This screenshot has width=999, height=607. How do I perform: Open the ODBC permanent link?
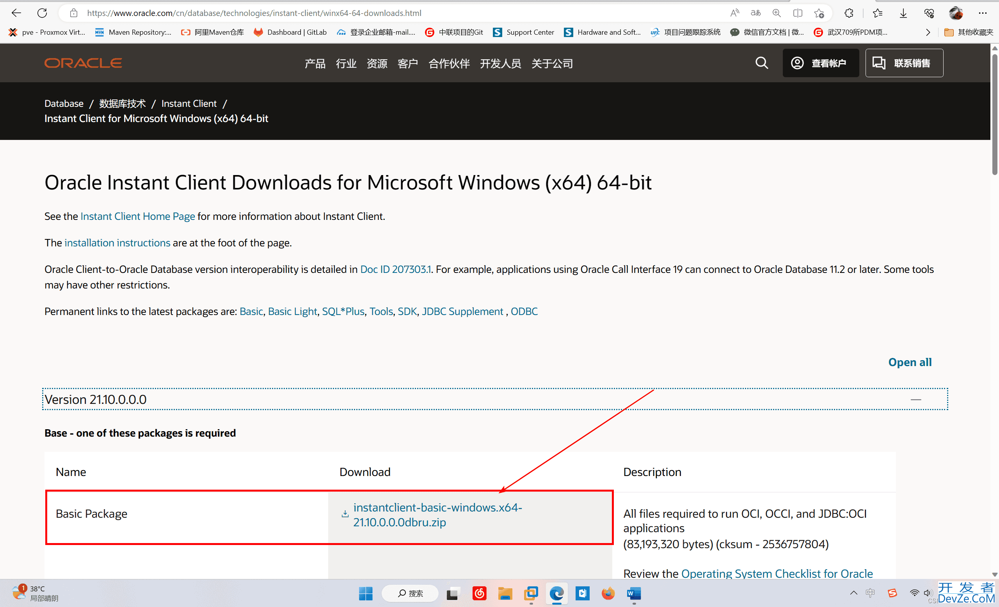point(524,311)
